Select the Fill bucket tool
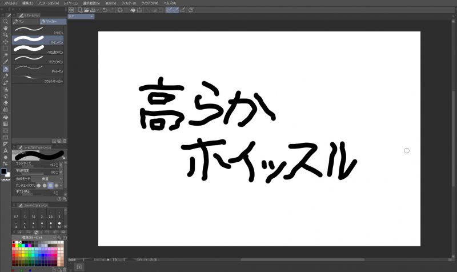The height and width of the screenshot is (272, 457). [x=5, y=117]
